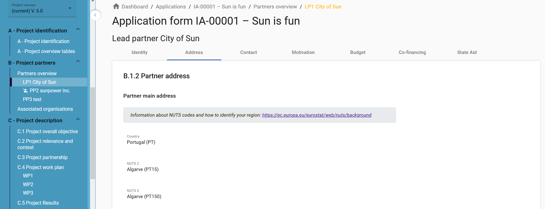Select PP3 test in the sidebar
545x209 pixels.
click(32, 100)
